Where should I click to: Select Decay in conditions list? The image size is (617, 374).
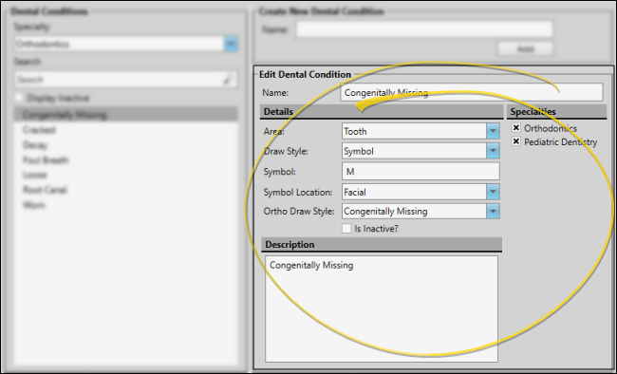(126, 145)
